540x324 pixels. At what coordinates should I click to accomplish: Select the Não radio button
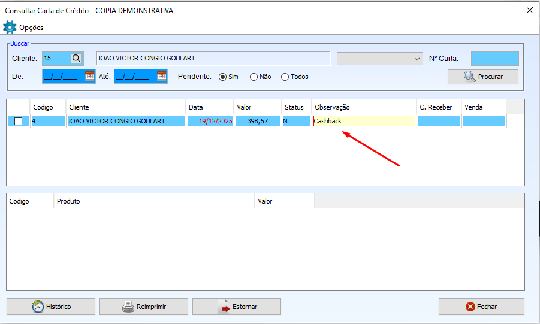[x=254, y=77]
